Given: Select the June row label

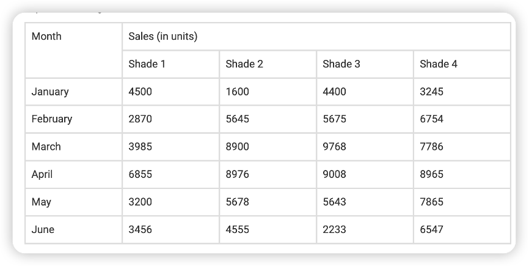Looking at the screenshot, I should (73, 229).
